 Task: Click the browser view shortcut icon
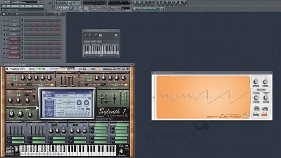pyautogui.click(x=148, y=3)
